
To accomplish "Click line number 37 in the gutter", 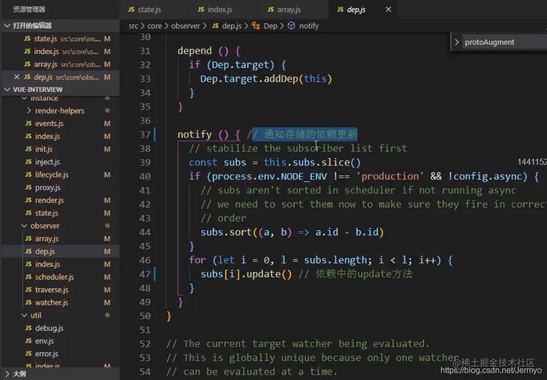I will (x=145, y=135).
